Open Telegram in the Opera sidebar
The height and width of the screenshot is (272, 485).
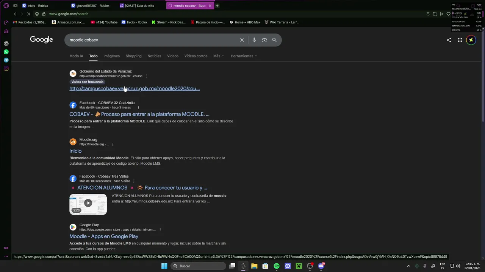(6, 60)
